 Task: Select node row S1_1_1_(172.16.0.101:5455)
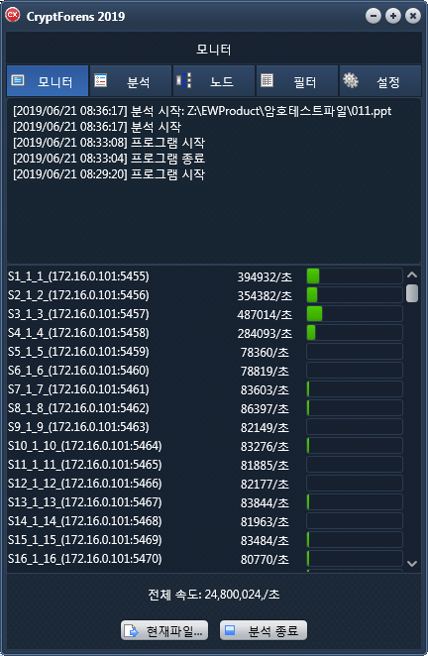[x=205, y=276]
